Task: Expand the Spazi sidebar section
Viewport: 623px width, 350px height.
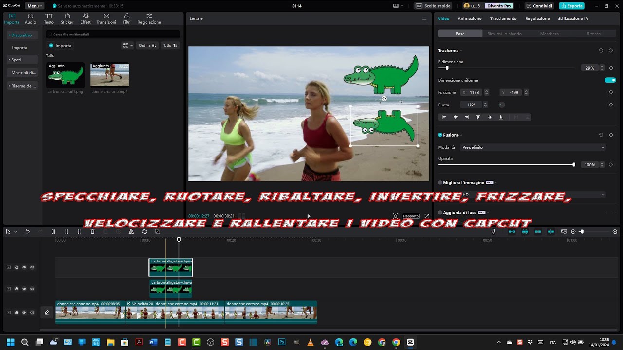Action: coord(22,60)
